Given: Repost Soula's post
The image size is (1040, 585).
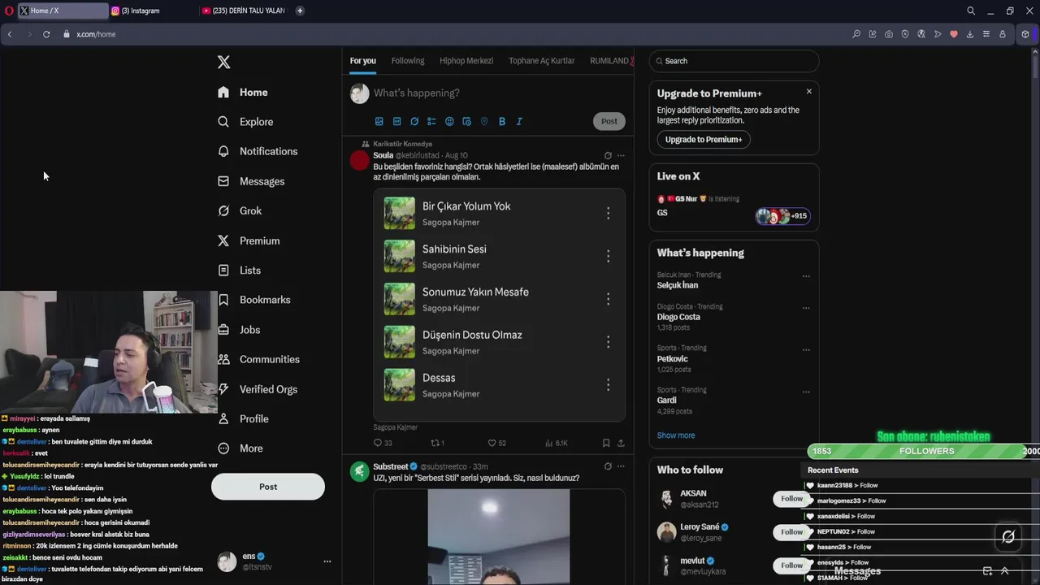Looking at the screenshot, I should pos(437,443).
